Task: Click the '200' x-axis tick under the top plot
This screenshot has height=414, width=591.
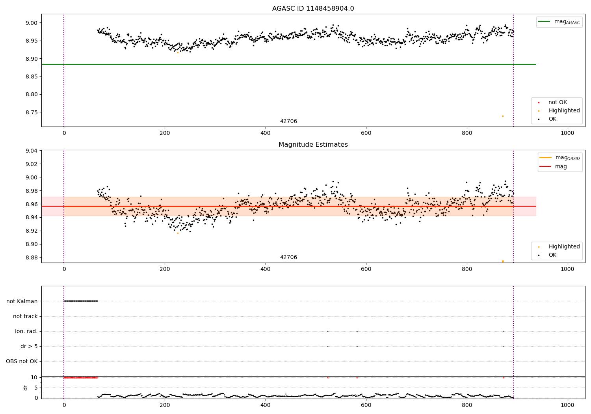Action: (x=165, y=133)
